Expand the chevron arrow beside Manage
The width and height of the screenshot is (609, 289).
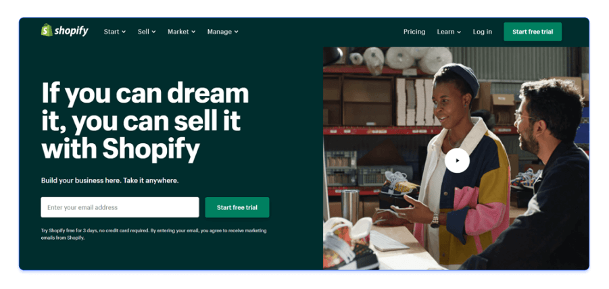236,32
